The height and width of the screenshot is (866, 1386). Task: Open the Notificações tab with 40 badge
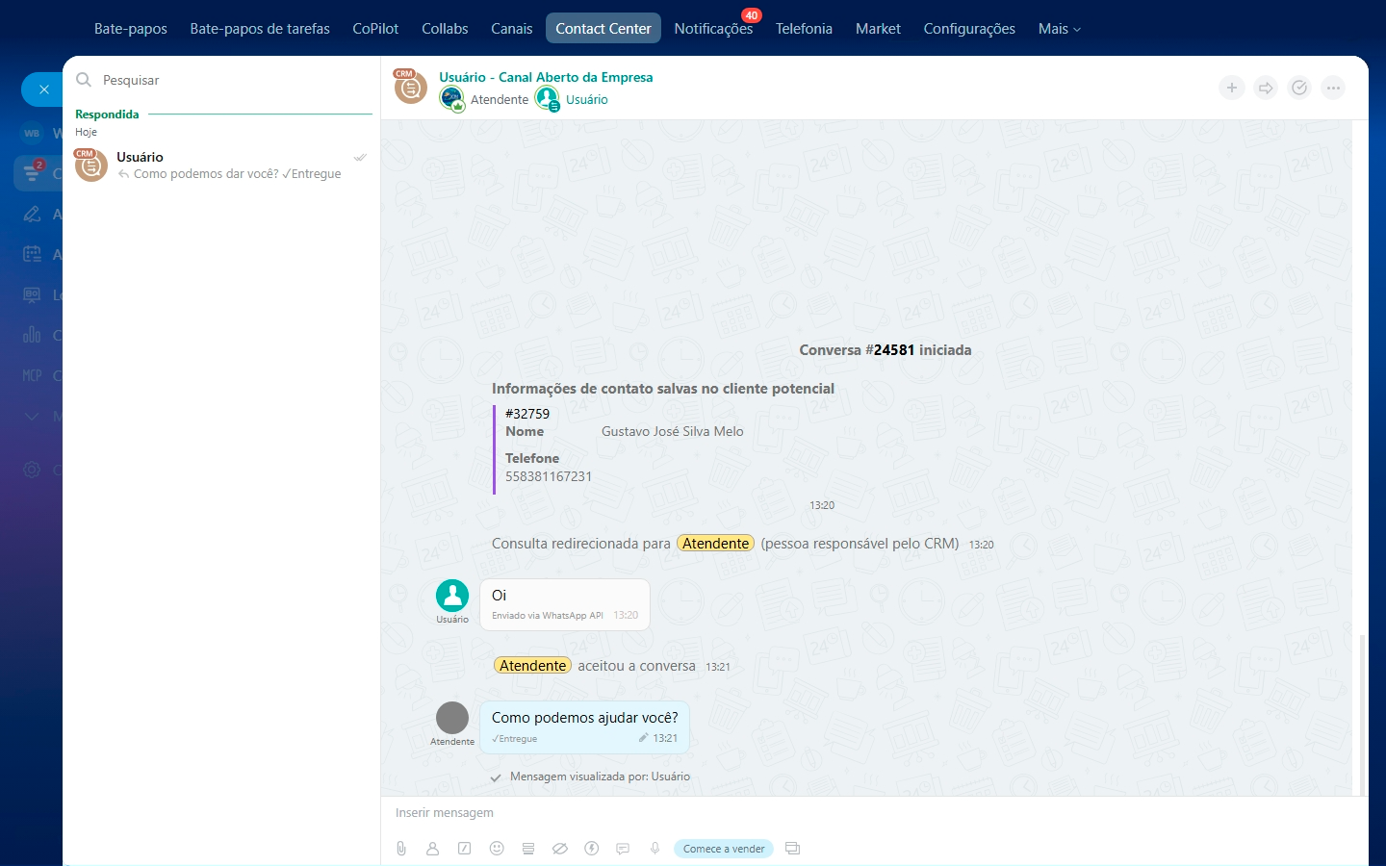click(x=713, y=29)
